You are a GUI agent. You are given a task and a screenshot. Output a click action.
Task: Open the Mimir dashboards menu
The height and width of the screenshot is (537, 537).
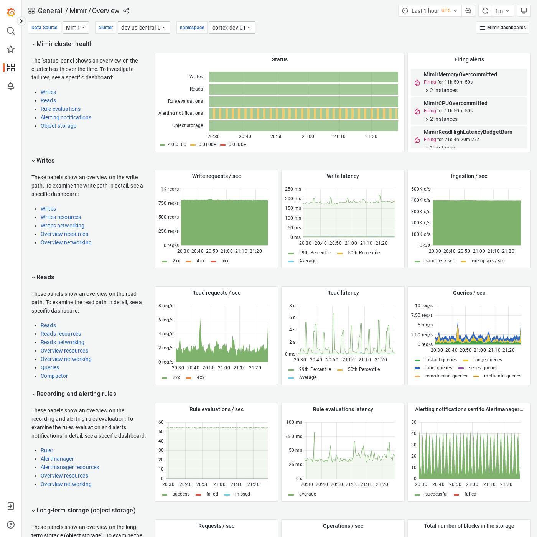click(502, 28)
